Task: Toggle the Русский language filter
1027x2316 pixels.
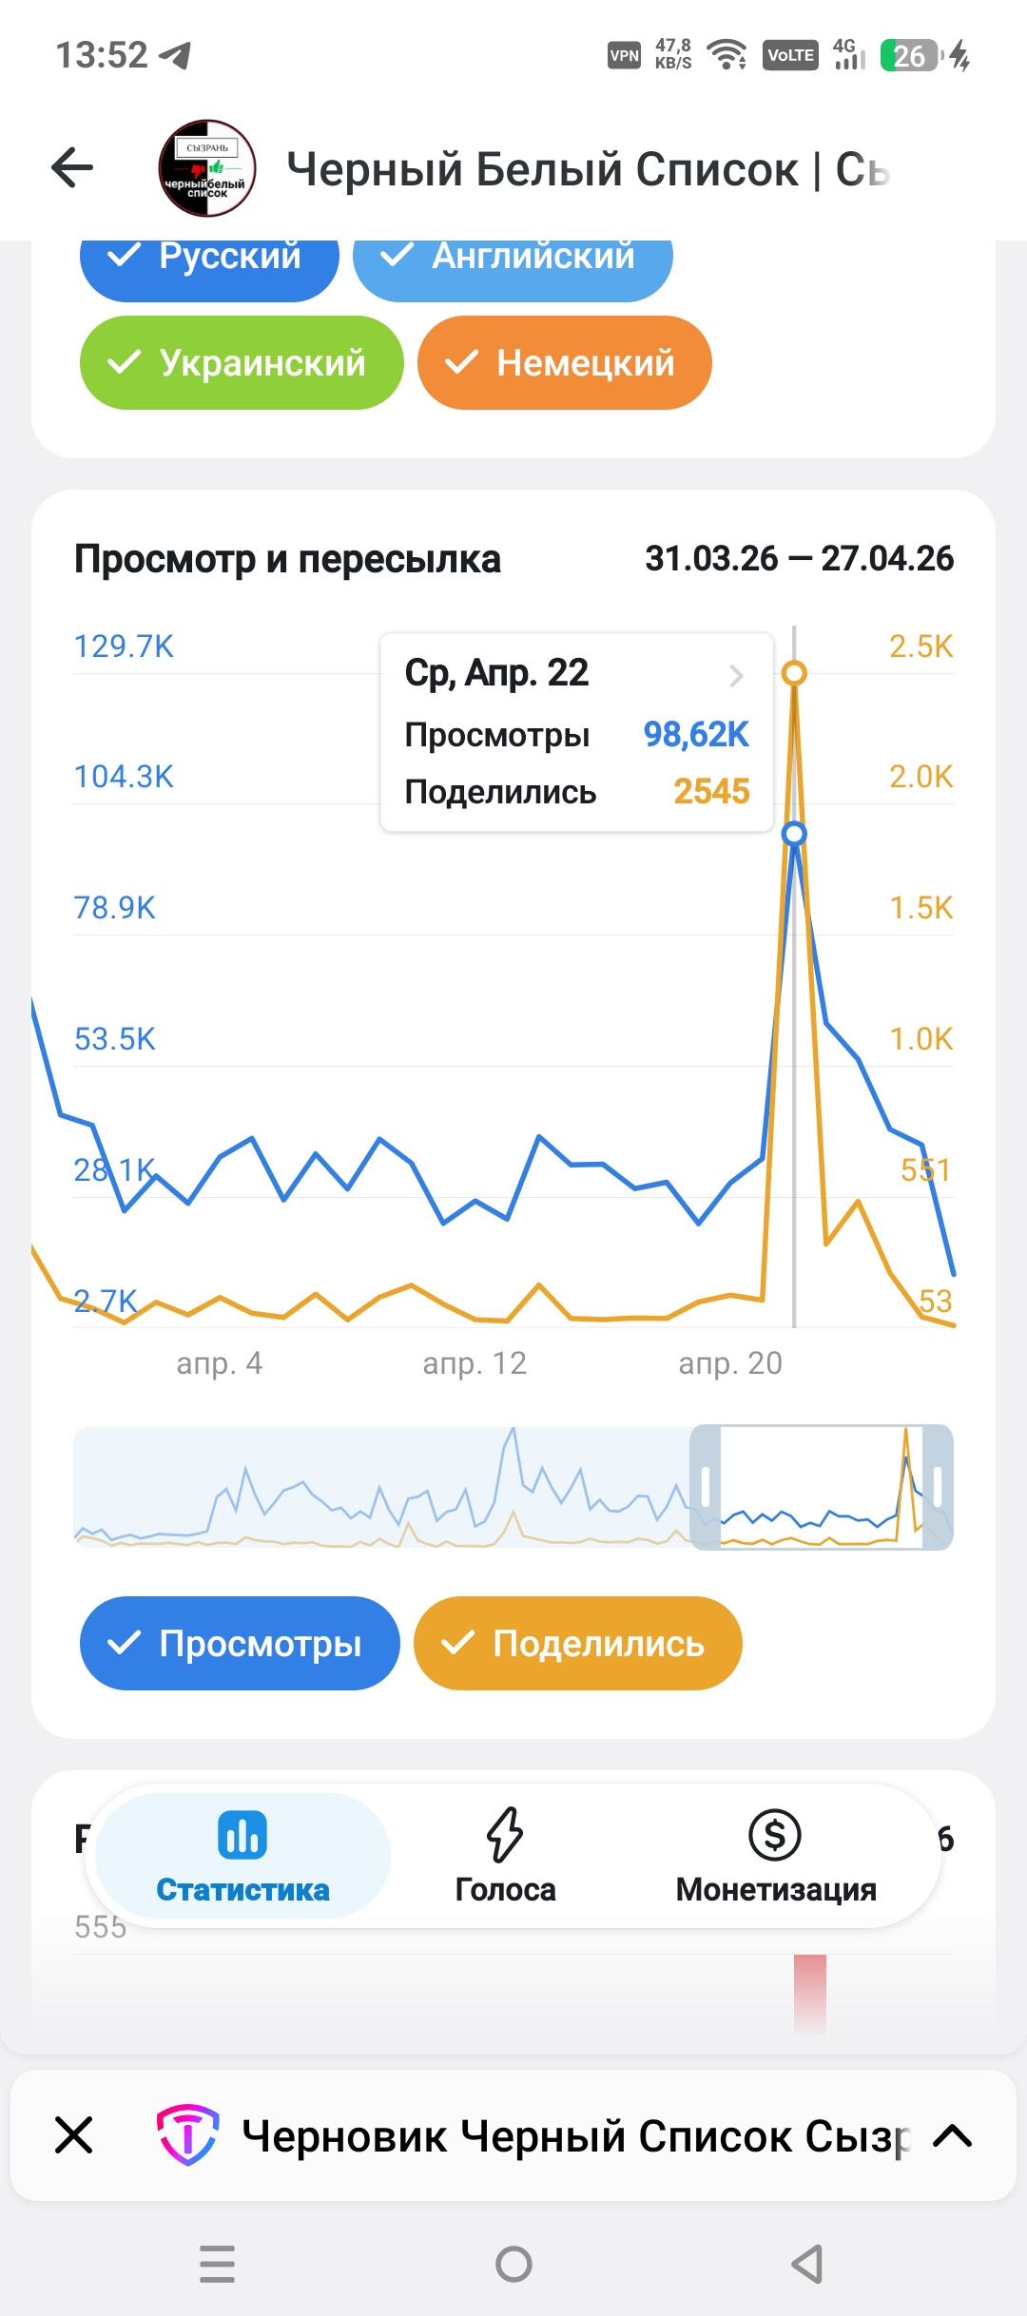Action: pos(209,259)
